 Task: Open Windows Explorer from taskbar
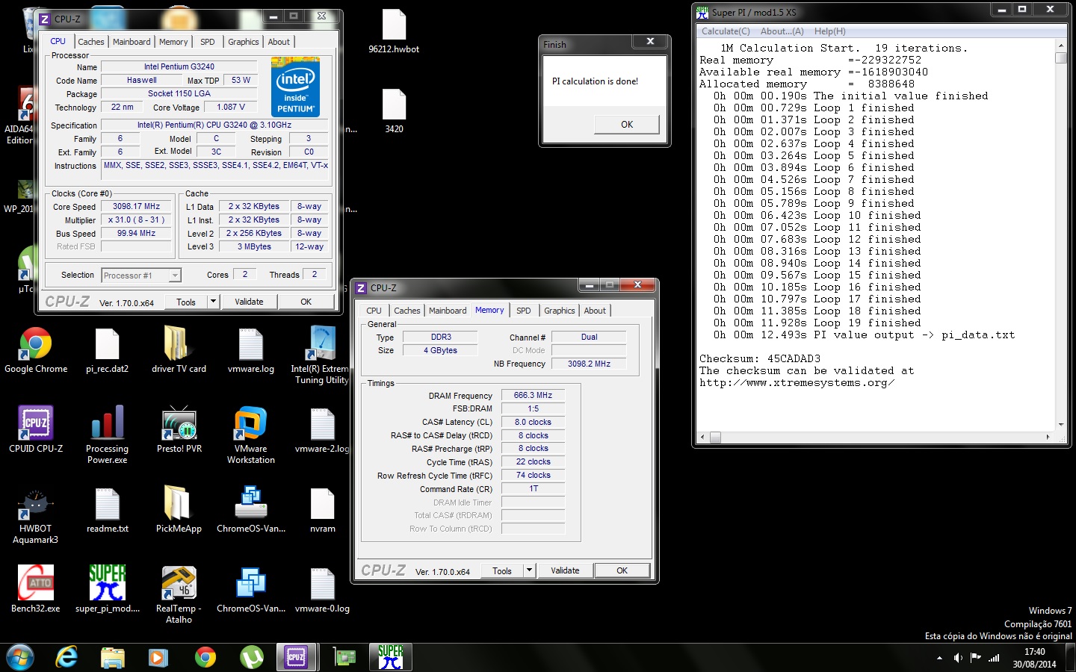pos(113,657)
